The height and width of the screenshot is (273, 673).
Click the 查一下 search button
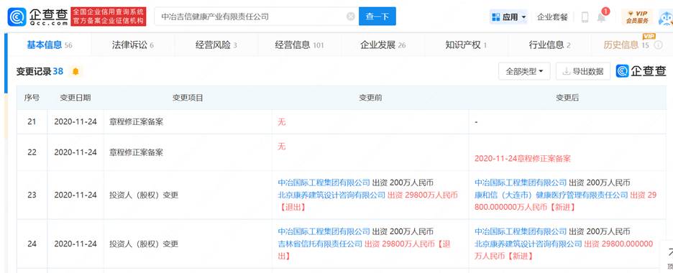pos(377,17)
